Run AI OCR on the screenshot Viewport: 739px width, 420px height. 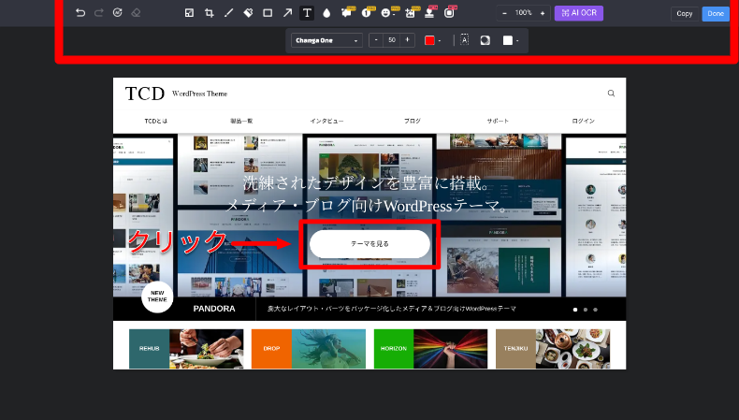coord(579,13)
